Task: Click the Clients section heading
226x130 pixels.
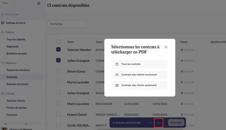Action: point(10,94)
